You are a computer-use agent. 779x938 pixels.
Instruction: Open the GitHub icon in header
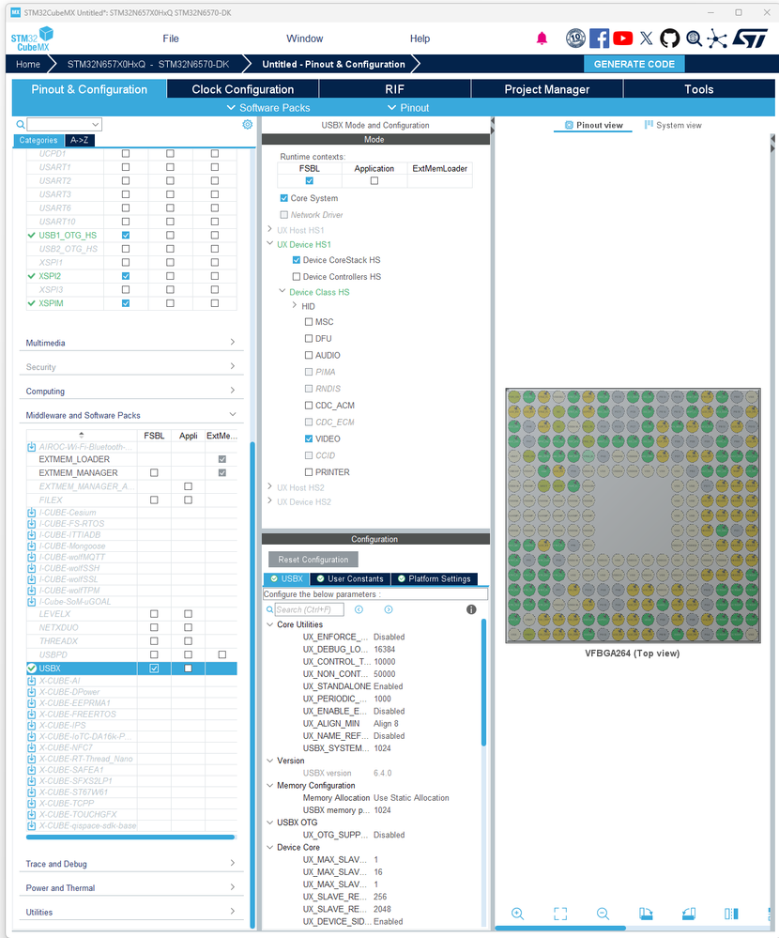coord(669,38)
